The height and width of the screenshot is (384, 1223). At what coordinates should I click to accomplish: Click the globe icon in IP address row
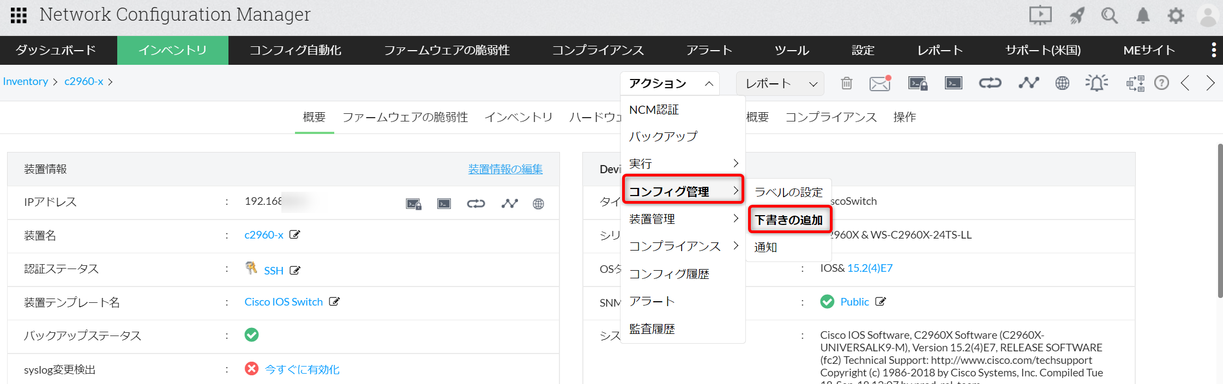click(539, 204)
